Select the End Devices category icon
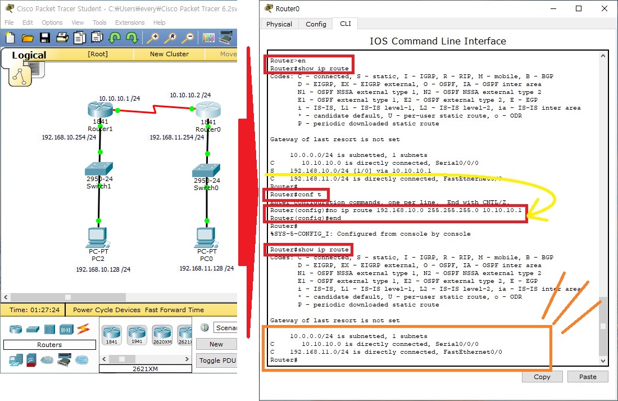Screen dimensions: 618x401 (x=16, y=359)
